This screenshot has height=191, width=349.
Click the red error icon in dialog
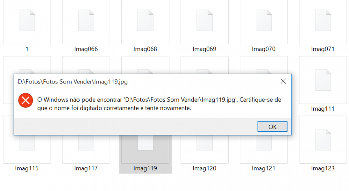tap(25, 101)
